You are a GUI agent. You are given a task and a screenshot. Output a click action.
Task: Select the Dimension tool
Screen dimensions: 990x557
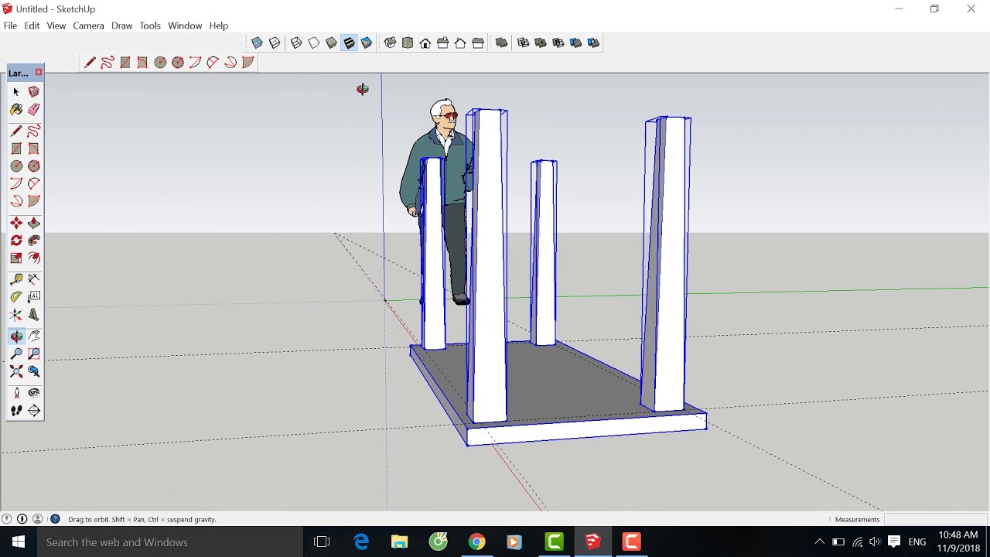pyautogui.click(x=34, y=280)
